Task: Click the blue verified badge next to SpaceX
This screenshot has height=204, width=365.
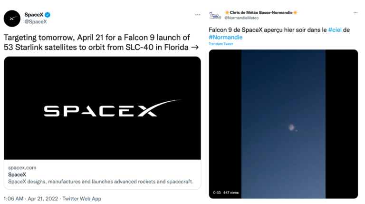Action: pos(48,15)
